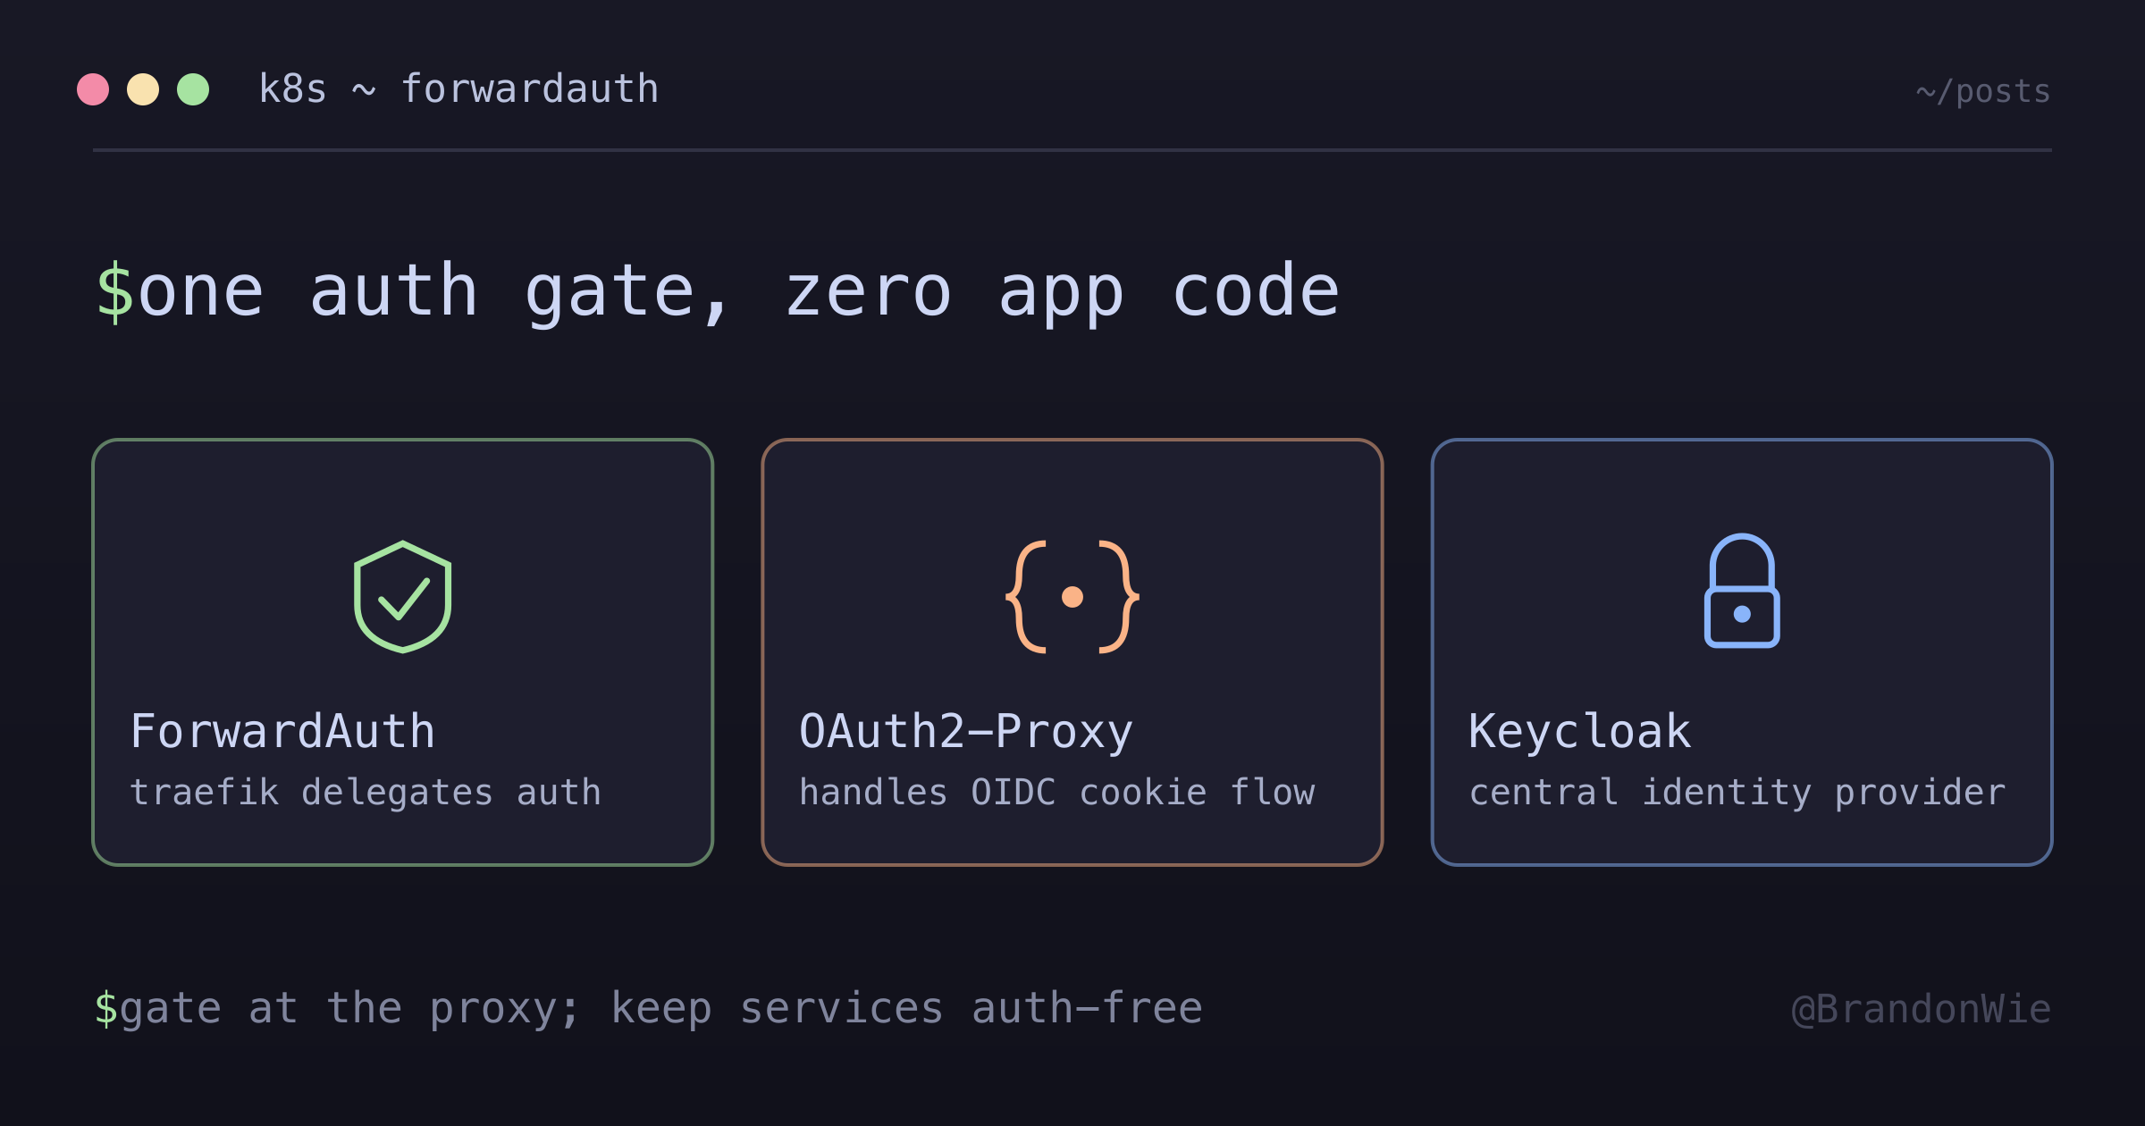Screen dimensions: 2145x1126
Task: Click the orange curly braces icon
Action: 1072,597
